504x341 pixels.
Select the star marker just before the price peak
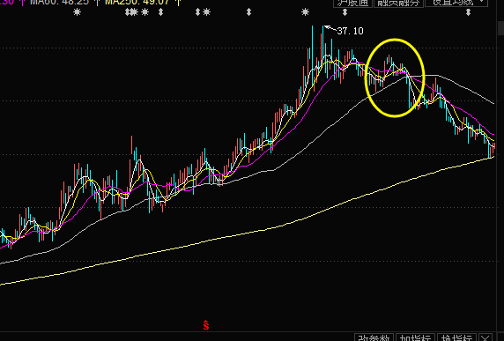(305, 12)
